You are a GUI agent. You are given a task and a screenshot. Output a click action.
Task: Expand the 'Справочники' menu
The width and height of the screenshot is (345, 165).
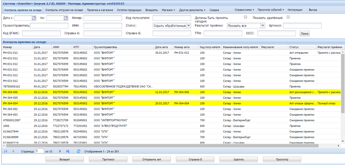pyautogui.click(x=244, y=10)
